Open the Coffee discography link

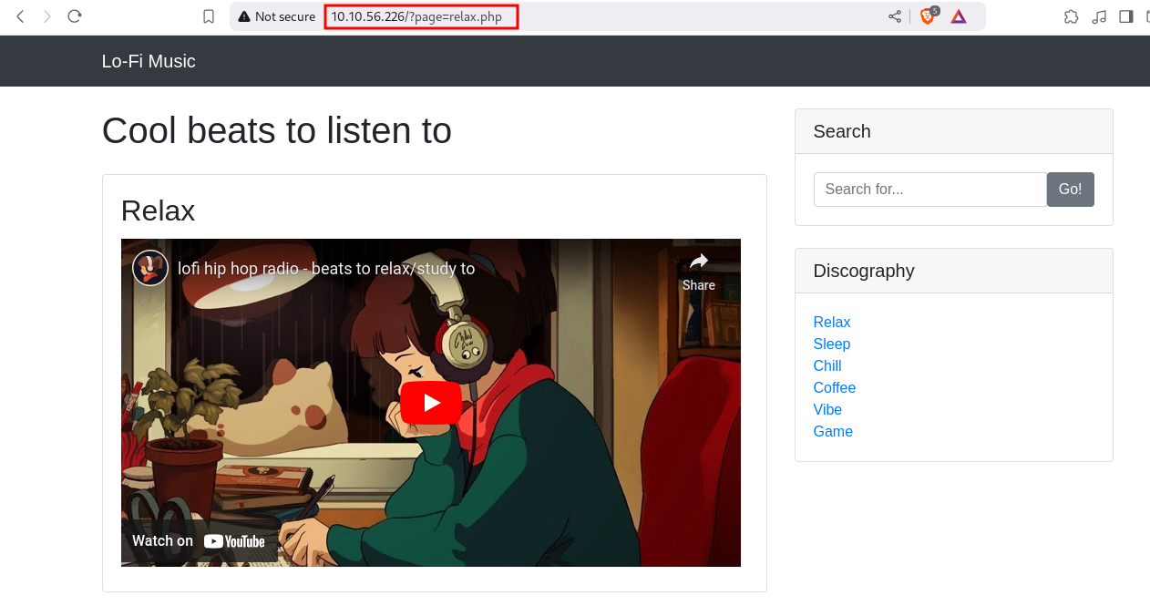(835, 388)
